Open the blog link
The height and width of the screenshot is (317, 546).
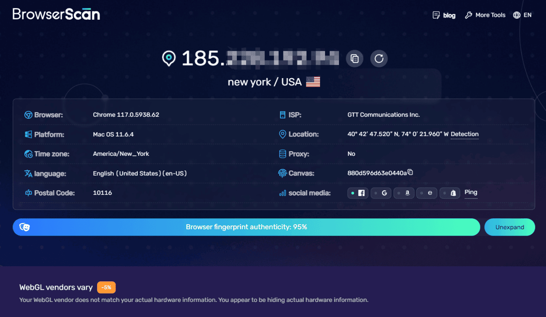click(x=449, y=15)
